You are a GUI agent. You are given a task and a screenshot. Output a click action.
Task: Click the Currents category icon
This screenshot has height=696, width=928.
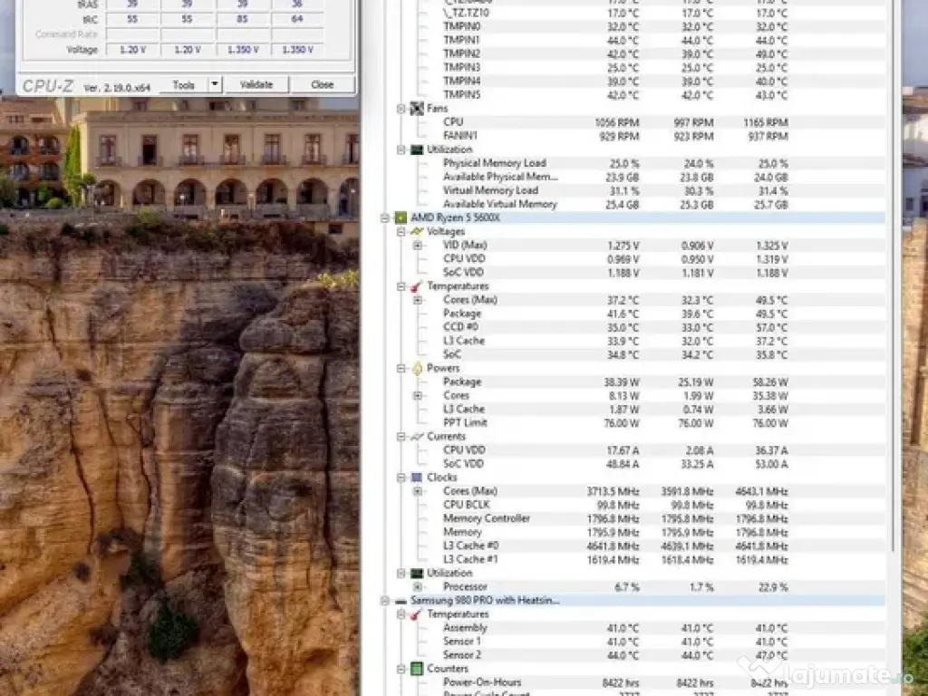(x=416, y=437)
